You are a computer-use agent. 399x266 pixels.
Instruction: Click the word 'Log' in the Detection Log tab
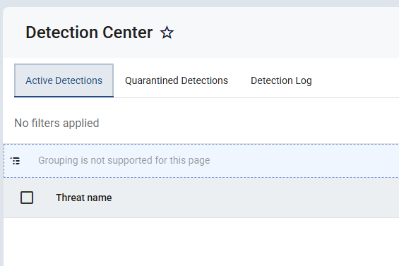coord(304,81)
